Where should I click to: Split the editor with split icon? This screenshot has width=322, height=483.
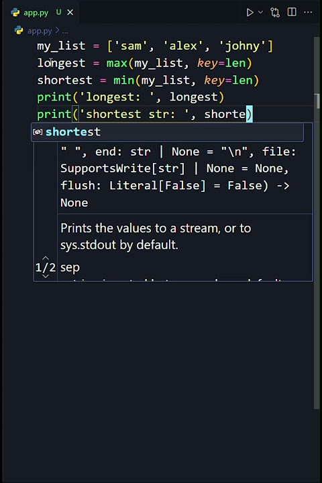pos(292,12)
